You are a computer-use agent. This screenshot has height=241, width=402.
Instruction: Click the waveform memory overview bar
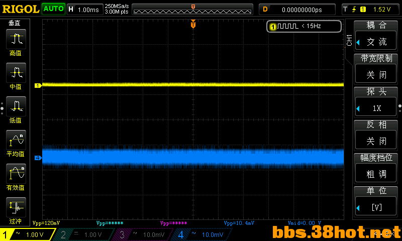[192, 10]
